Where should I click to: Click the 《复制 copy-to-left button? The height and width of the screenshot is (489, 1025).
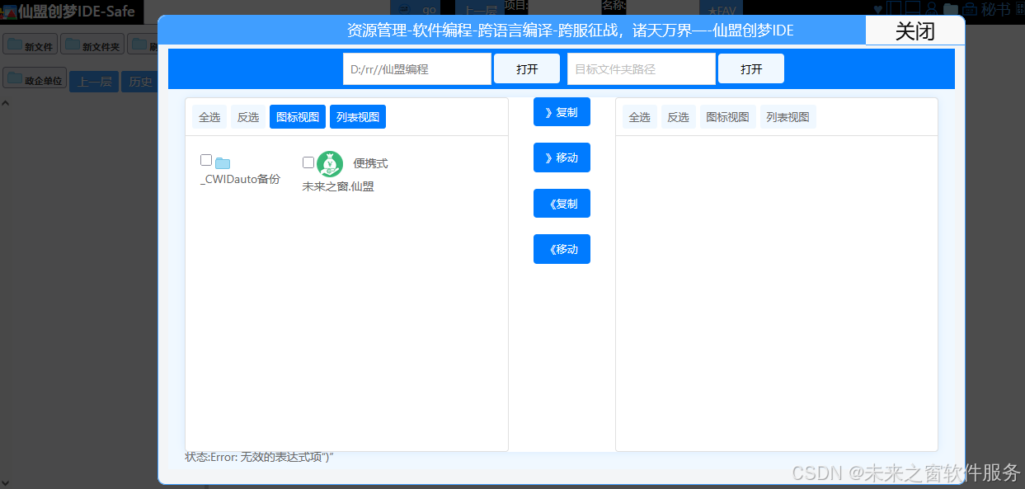point(562,204)
